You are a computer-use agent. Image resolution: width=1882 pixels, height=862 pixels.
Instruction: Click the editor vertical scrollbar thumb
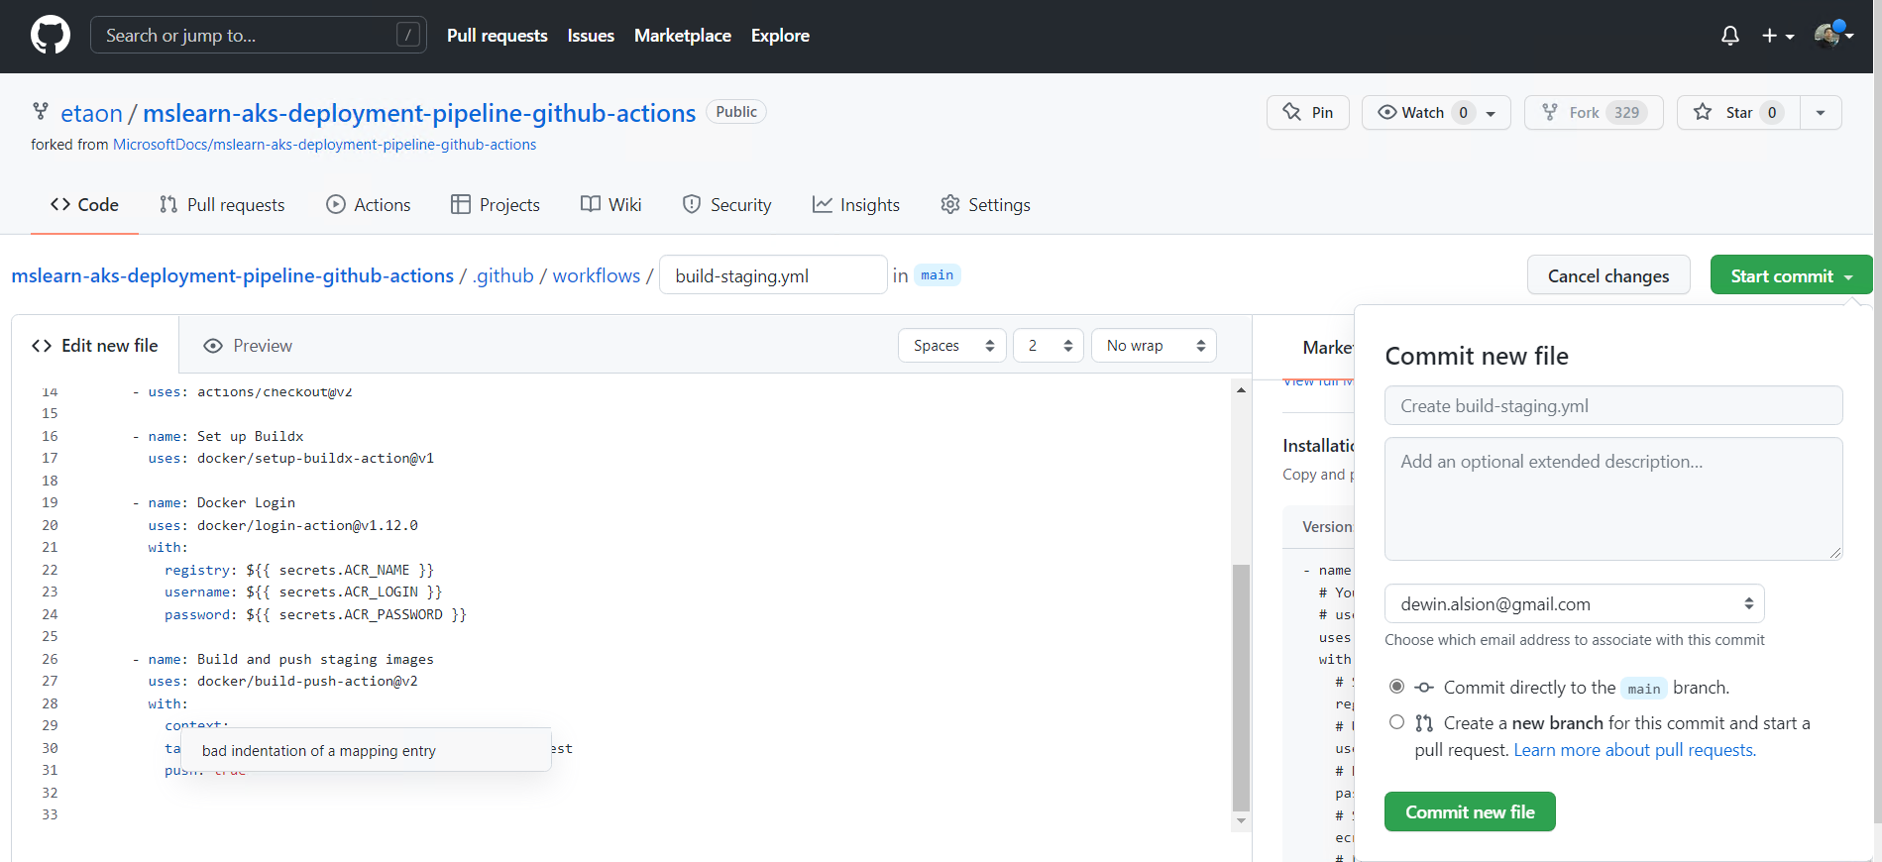(x=1241, y=687)
